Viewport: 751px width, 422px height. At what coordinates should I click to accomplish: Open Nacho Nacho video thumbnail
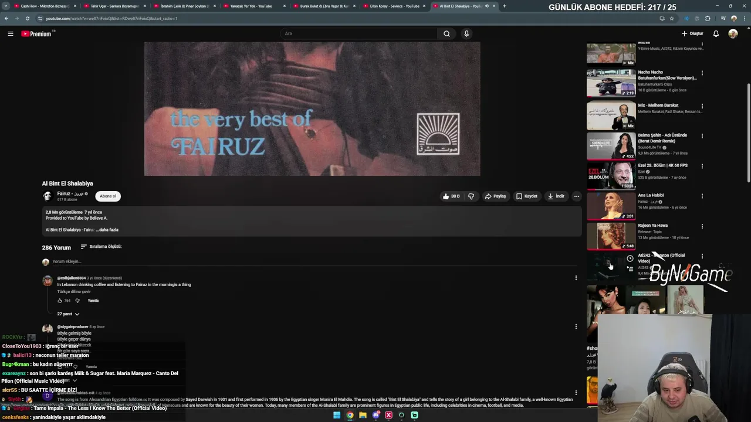click(x=611, y=83)
